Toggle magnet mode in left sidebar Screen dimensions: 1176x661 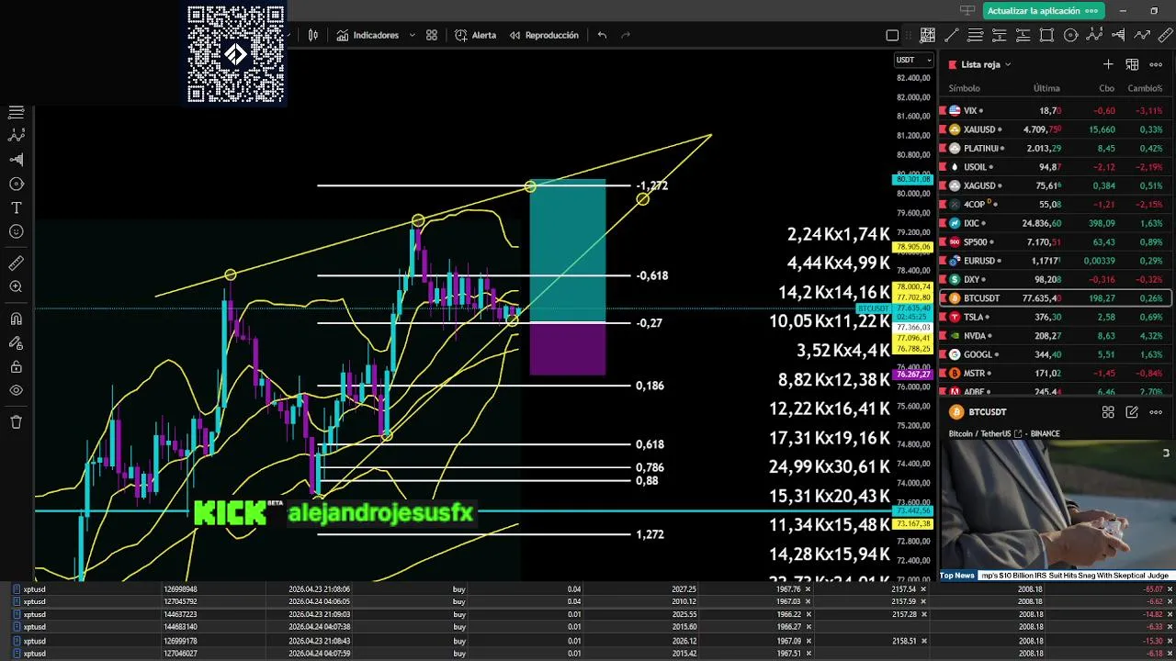coord(16,319)
